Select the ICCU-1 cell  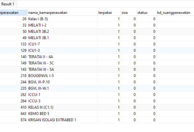click(x=63, y=95)
